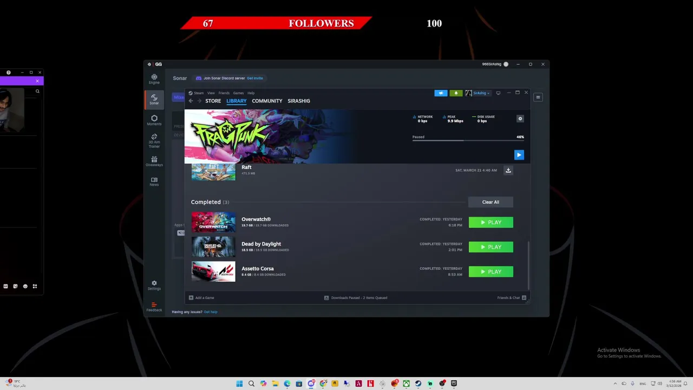Open the View menu in Steam
This screenshot has width=693, height=390.
click(211, 93)
